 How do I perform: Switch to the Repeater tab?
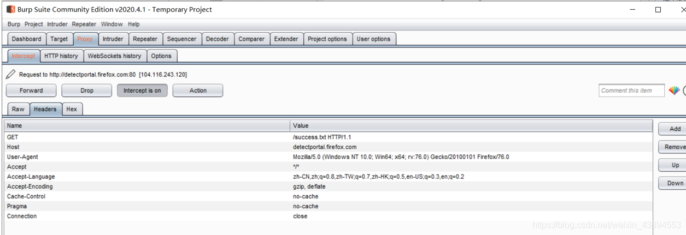coord(145,39)
